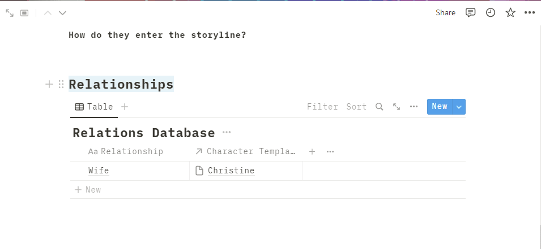Image resolution: width=541 pixels, height=249 pixels.
Task: Go to next page chevron
Action: click(62, 12)
